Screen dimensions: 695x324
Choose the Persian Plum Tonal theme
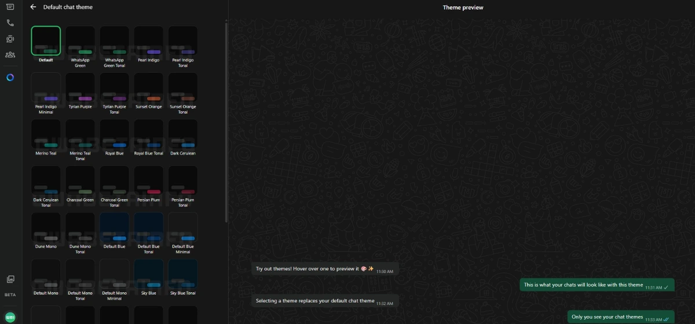point(183,181)
